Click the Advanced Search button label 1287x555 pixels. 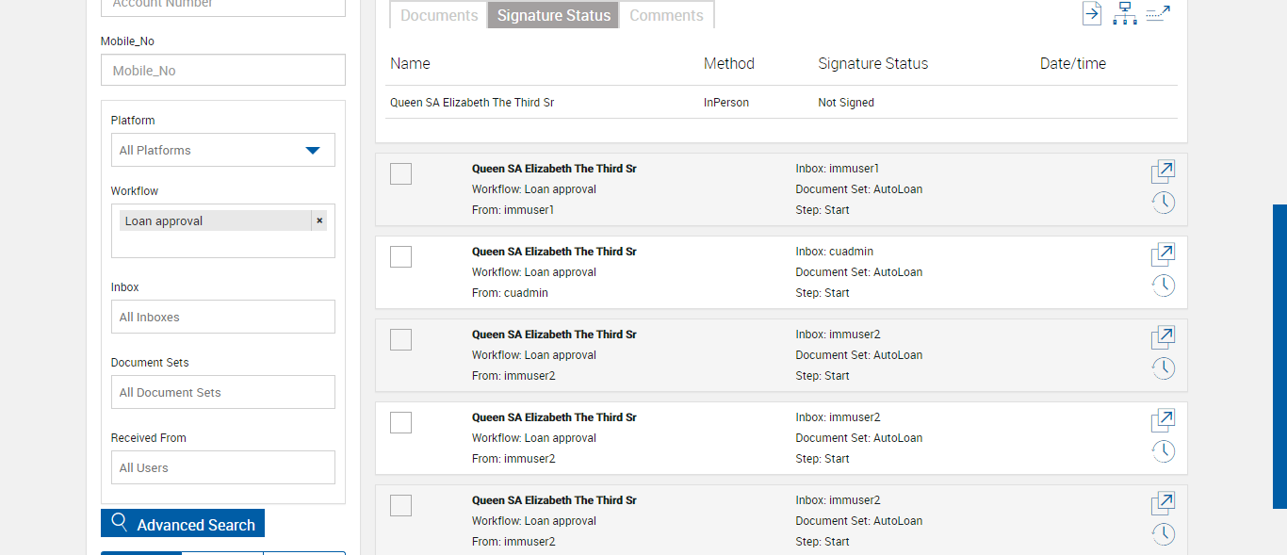(196, 525)
